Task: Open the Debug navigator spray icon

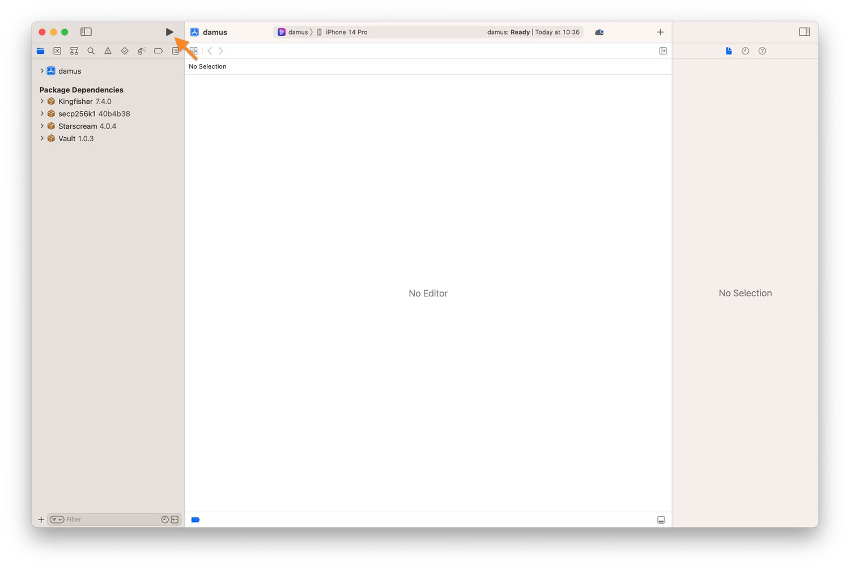Action: click(x=142, y=51)
